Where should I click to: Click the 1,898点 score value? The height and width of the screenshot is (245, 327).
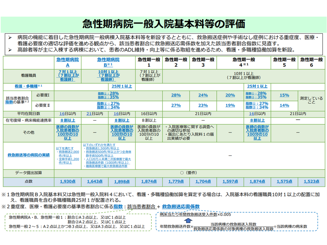(x=122, y=182)
